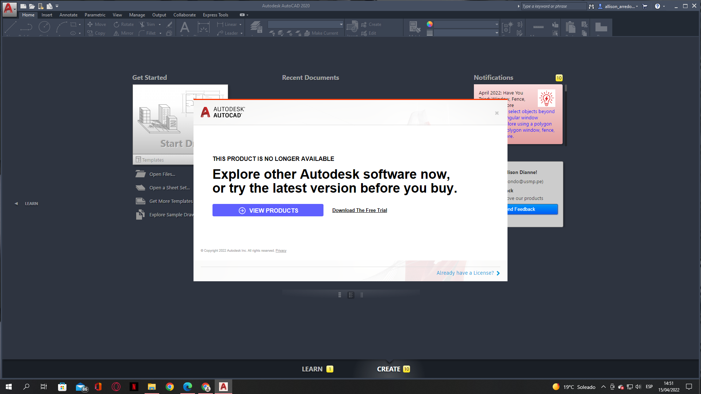Expand the Linear dimension dropdown arrow

click(240, 24)
